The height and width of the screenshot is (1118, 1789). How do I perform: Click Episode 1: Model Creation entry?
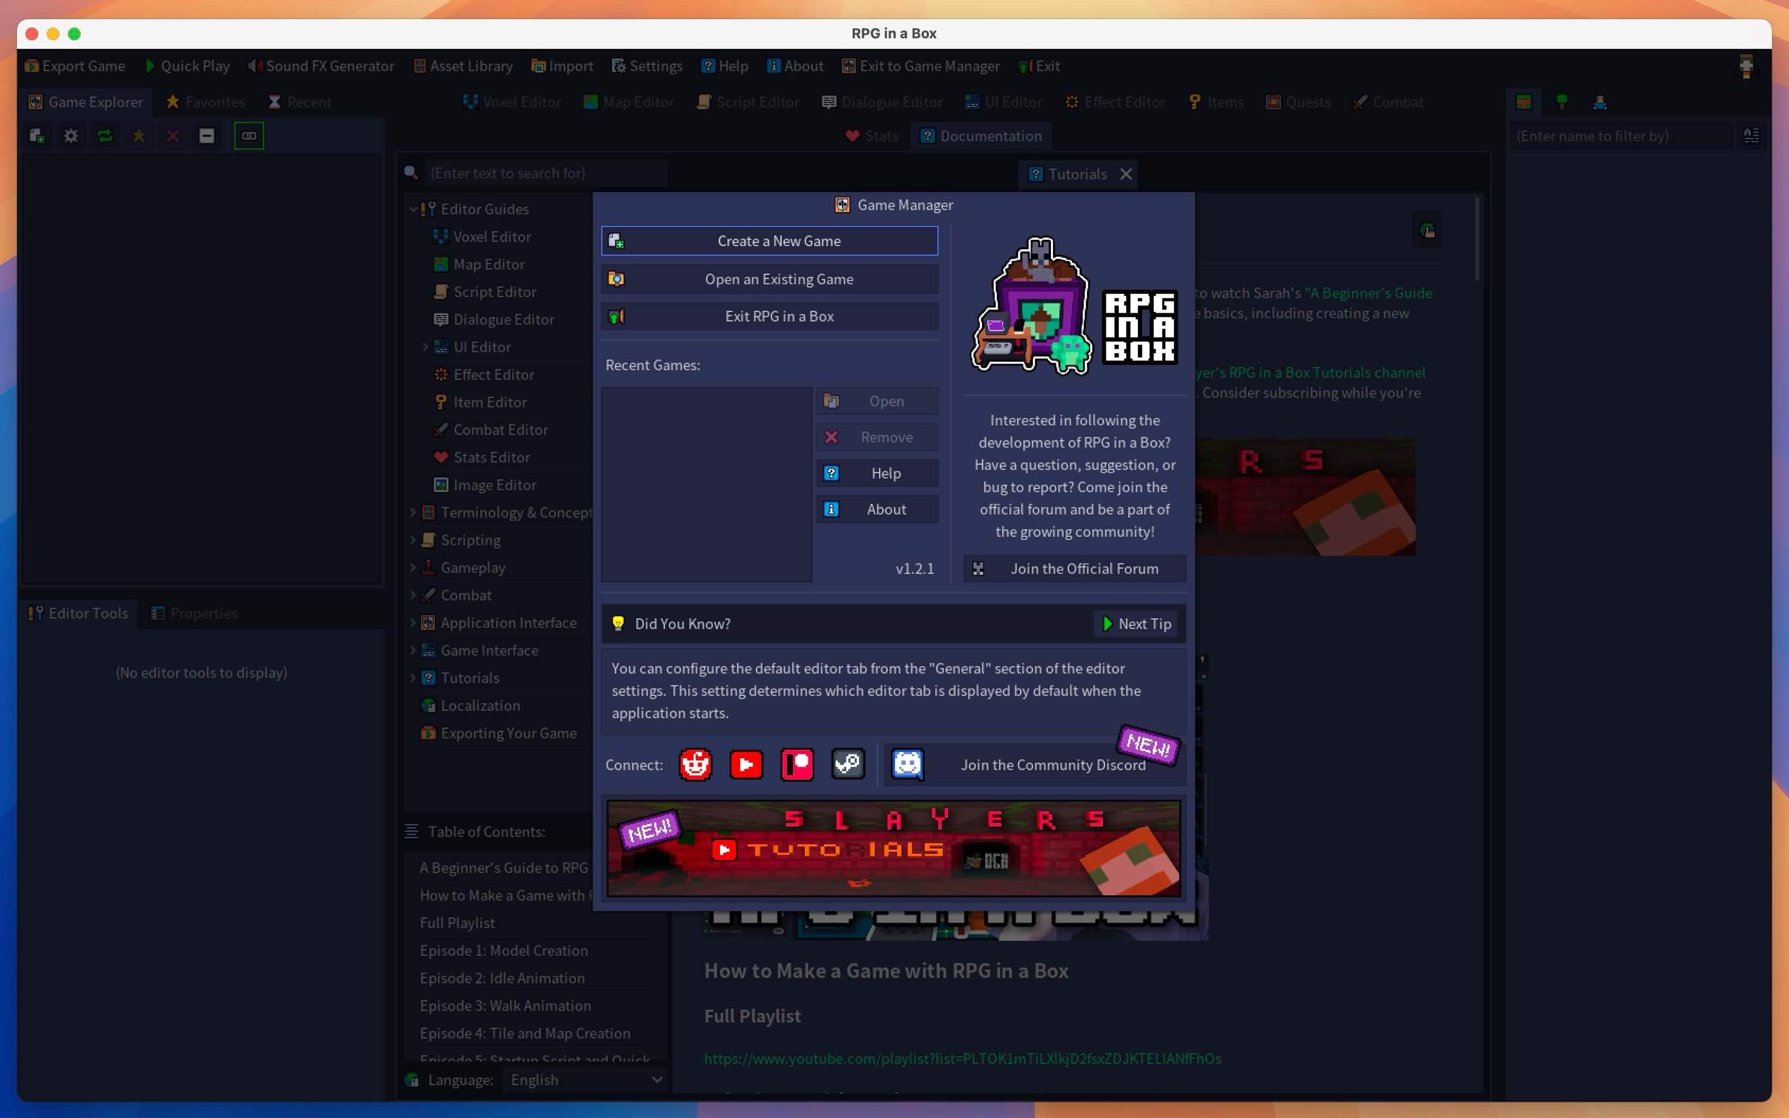[504, 951]
